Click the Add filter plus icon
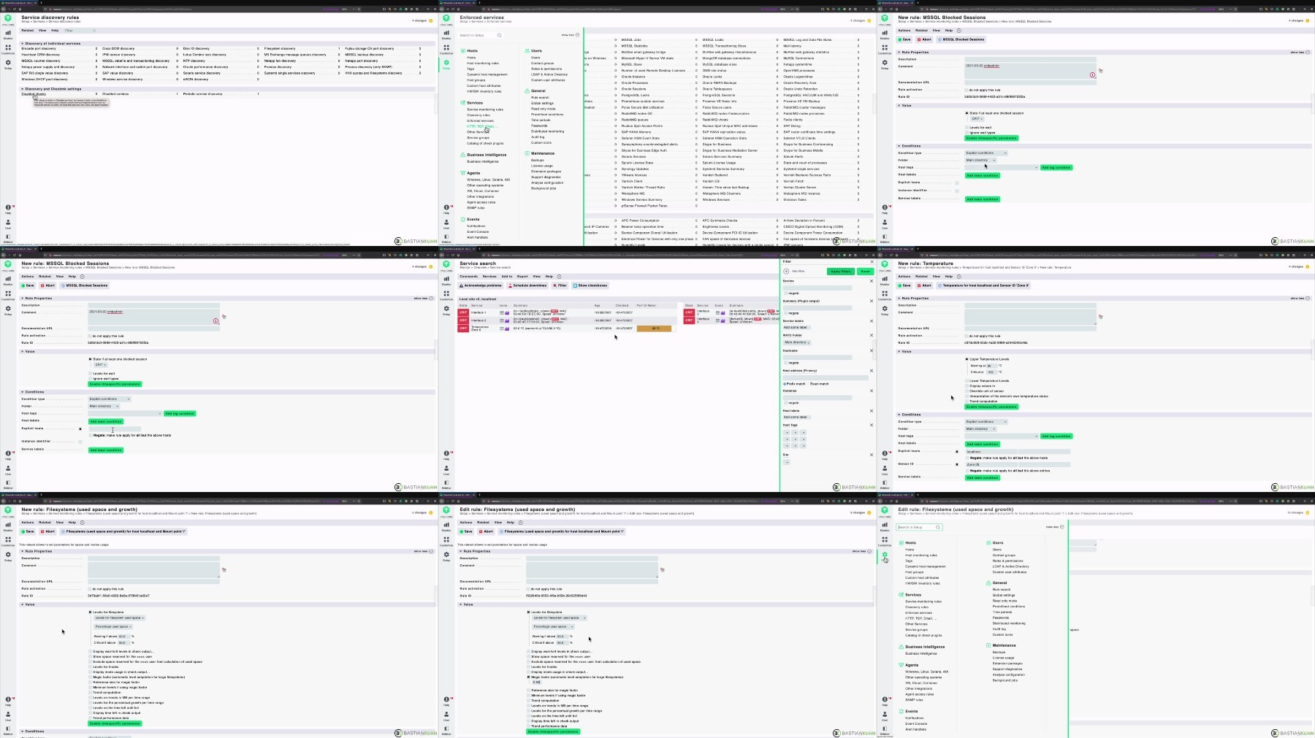Screen dimensions: 1315x738 tap(786, 271)
